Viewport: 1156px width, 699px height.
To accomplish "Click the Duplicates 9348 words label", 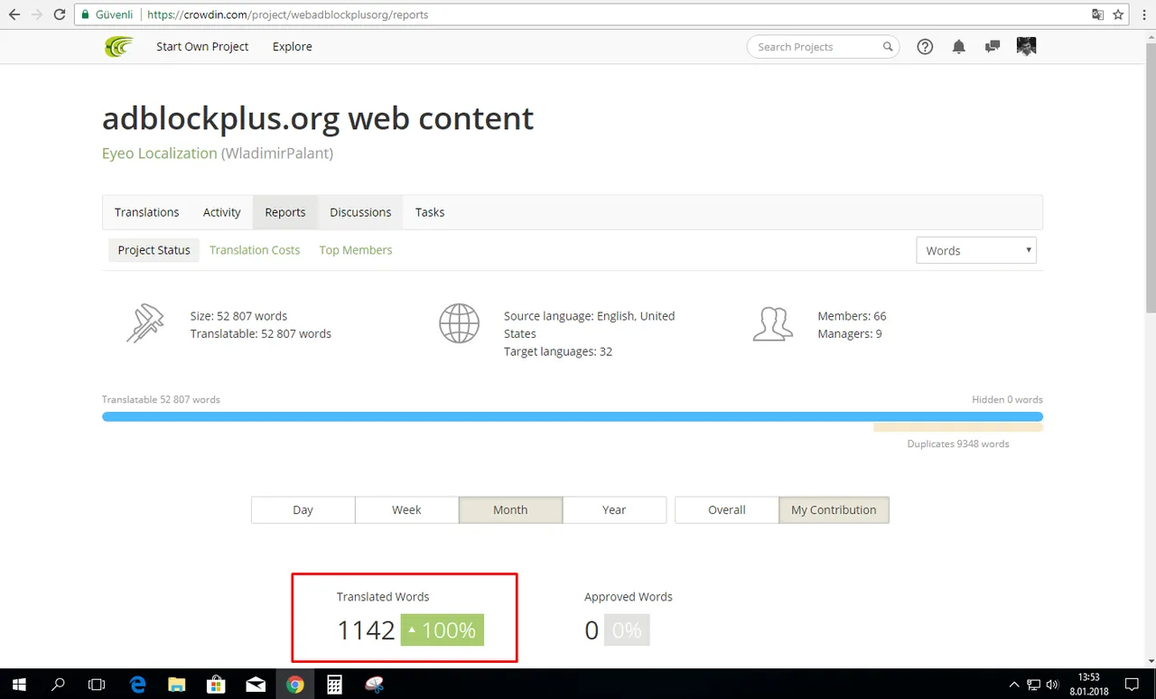I will pos(958,443).
